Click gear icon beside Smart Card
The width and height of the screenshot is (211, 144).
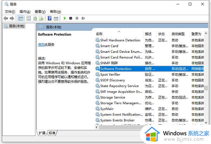(97, 46)
